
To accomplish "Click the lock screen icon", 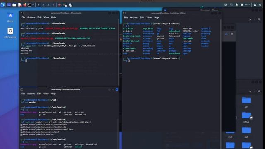I will point(255,5).
